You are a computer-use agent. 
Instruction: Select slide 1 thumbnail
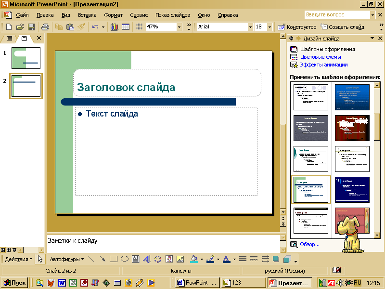click(x=26, y=58)
